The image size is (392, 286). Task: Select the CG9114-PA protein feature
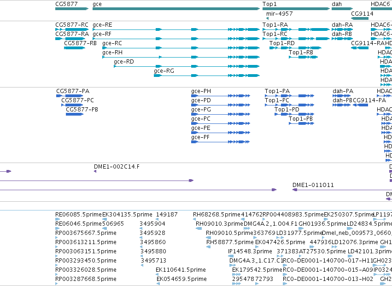coord(361,105)
